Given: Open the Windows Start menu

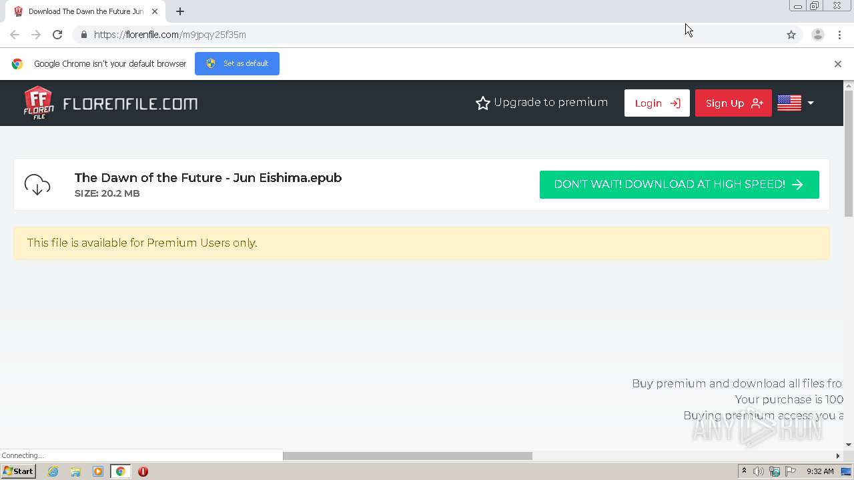Looking at the screenshot, I should click(18, 471).
